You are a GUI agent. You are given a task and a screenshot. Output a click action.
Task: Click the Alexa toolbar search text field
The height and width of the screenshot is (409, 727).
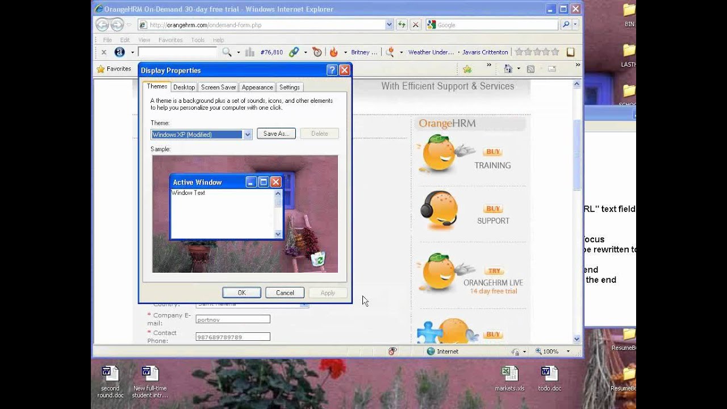[177, 52]
